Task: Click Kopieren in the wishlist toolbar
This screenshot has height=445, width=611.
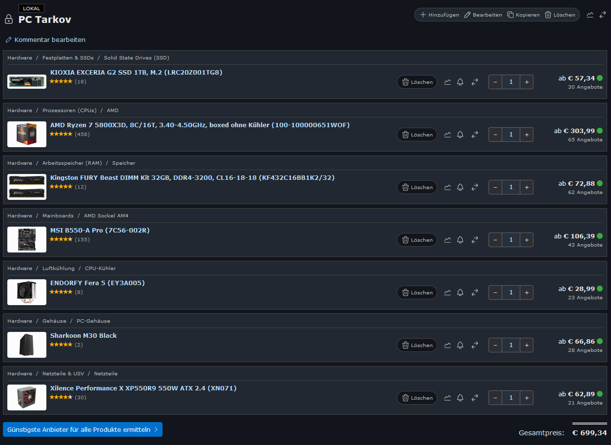Action: tap(523, 15)
